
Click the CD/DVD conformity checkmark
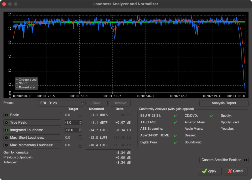coord(212,116)
